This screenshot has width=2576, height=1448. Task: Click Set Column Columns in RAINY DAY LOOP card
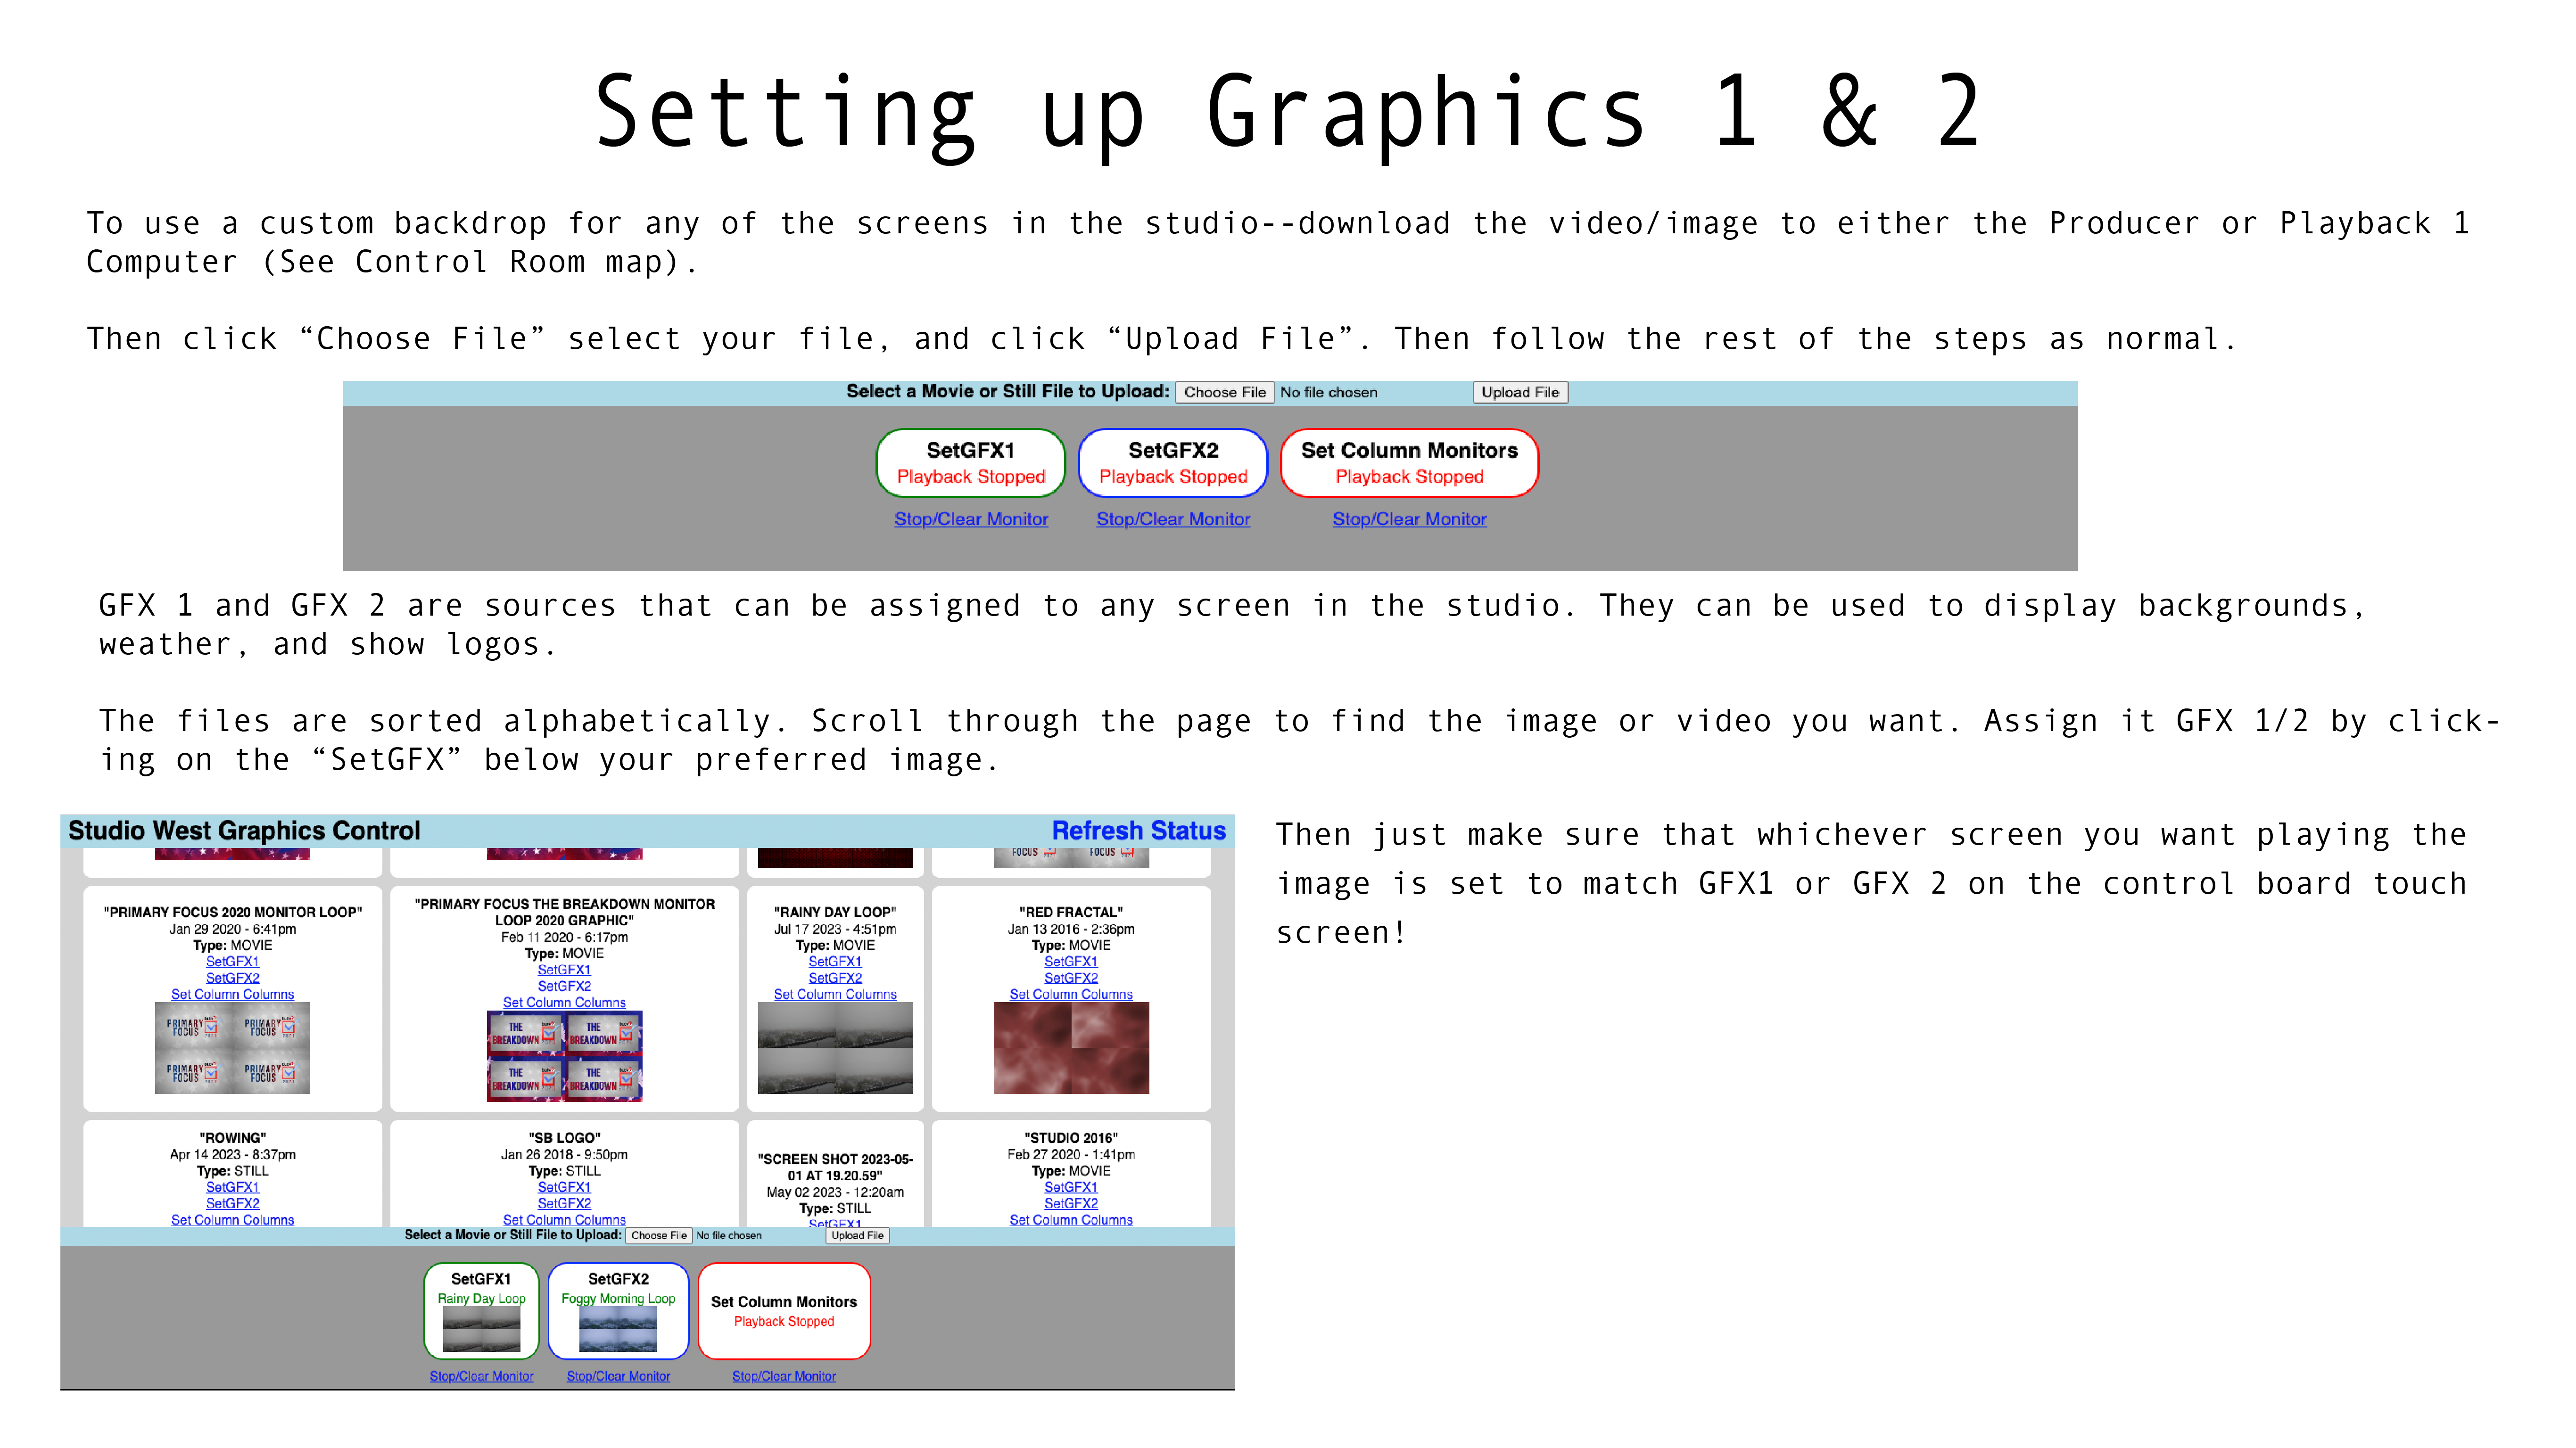point(835,995)
